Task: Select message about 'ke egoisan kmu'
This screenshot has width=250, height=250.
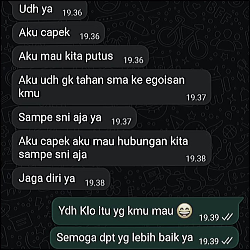Action: [111, 87]
